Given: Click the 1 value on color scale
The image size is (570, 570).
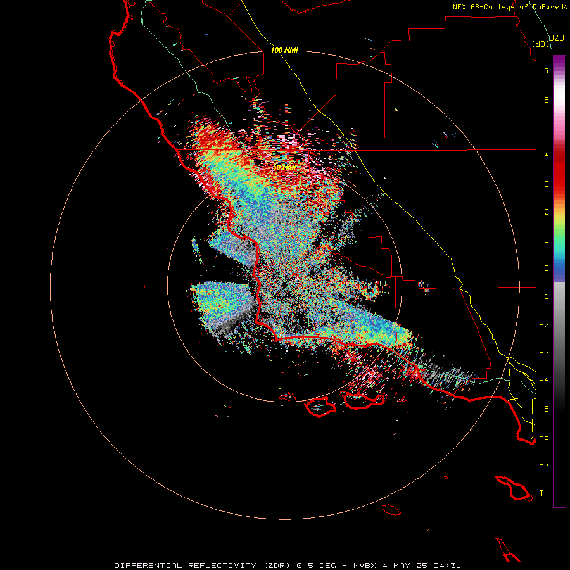Looking at the screenshot, I should coord(547,240).
